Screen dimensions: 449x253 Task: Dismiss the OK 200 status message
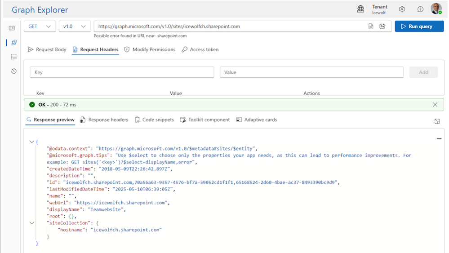tap(435, 105)
